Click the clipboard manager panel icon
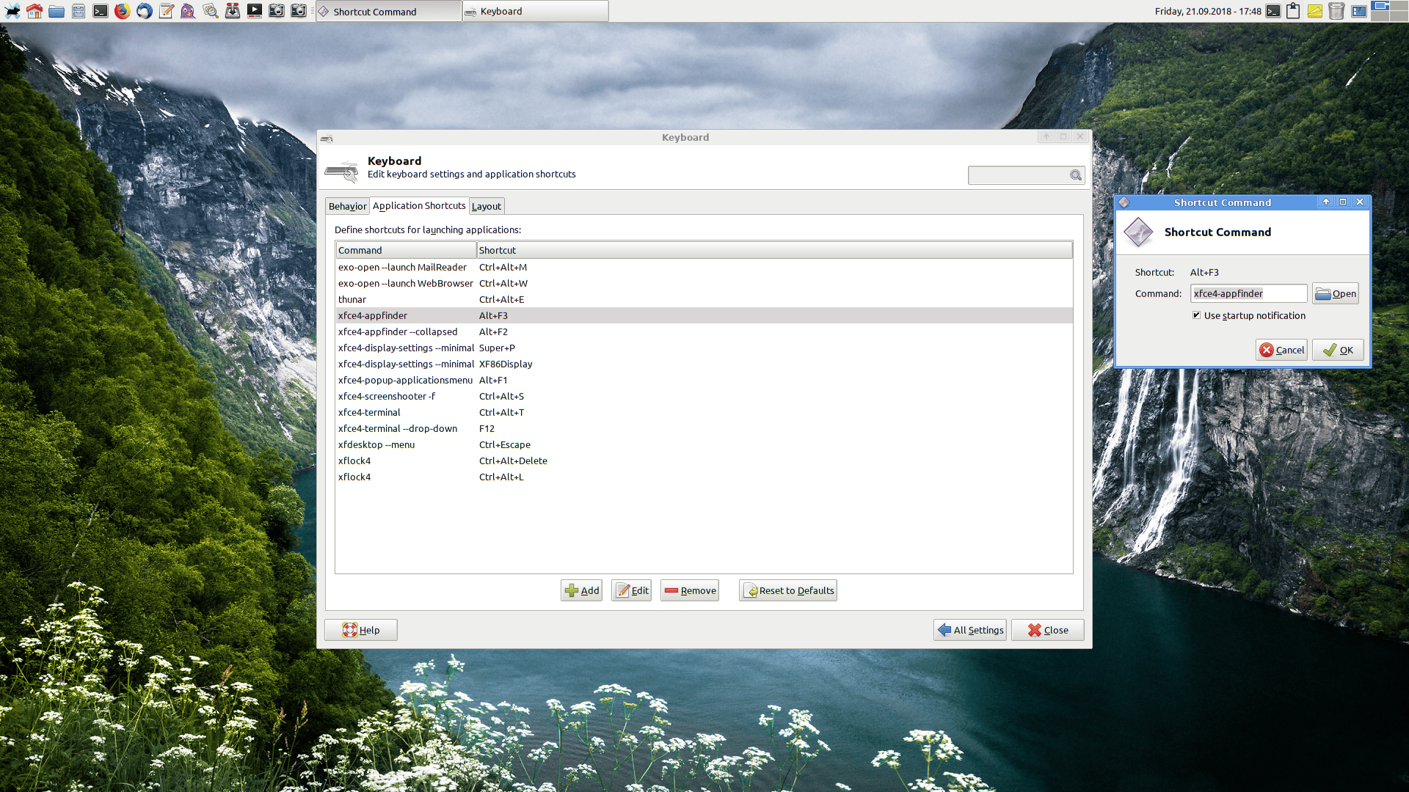Screen dimensions: 1409x792 coord(1293,11)
